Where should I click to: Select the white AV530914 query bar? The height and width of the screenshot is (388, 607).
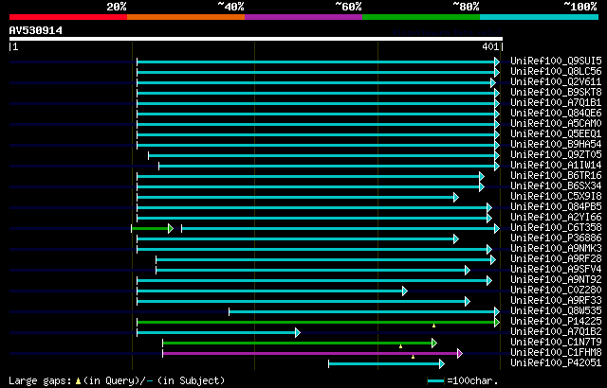click(x=256, y=39)
